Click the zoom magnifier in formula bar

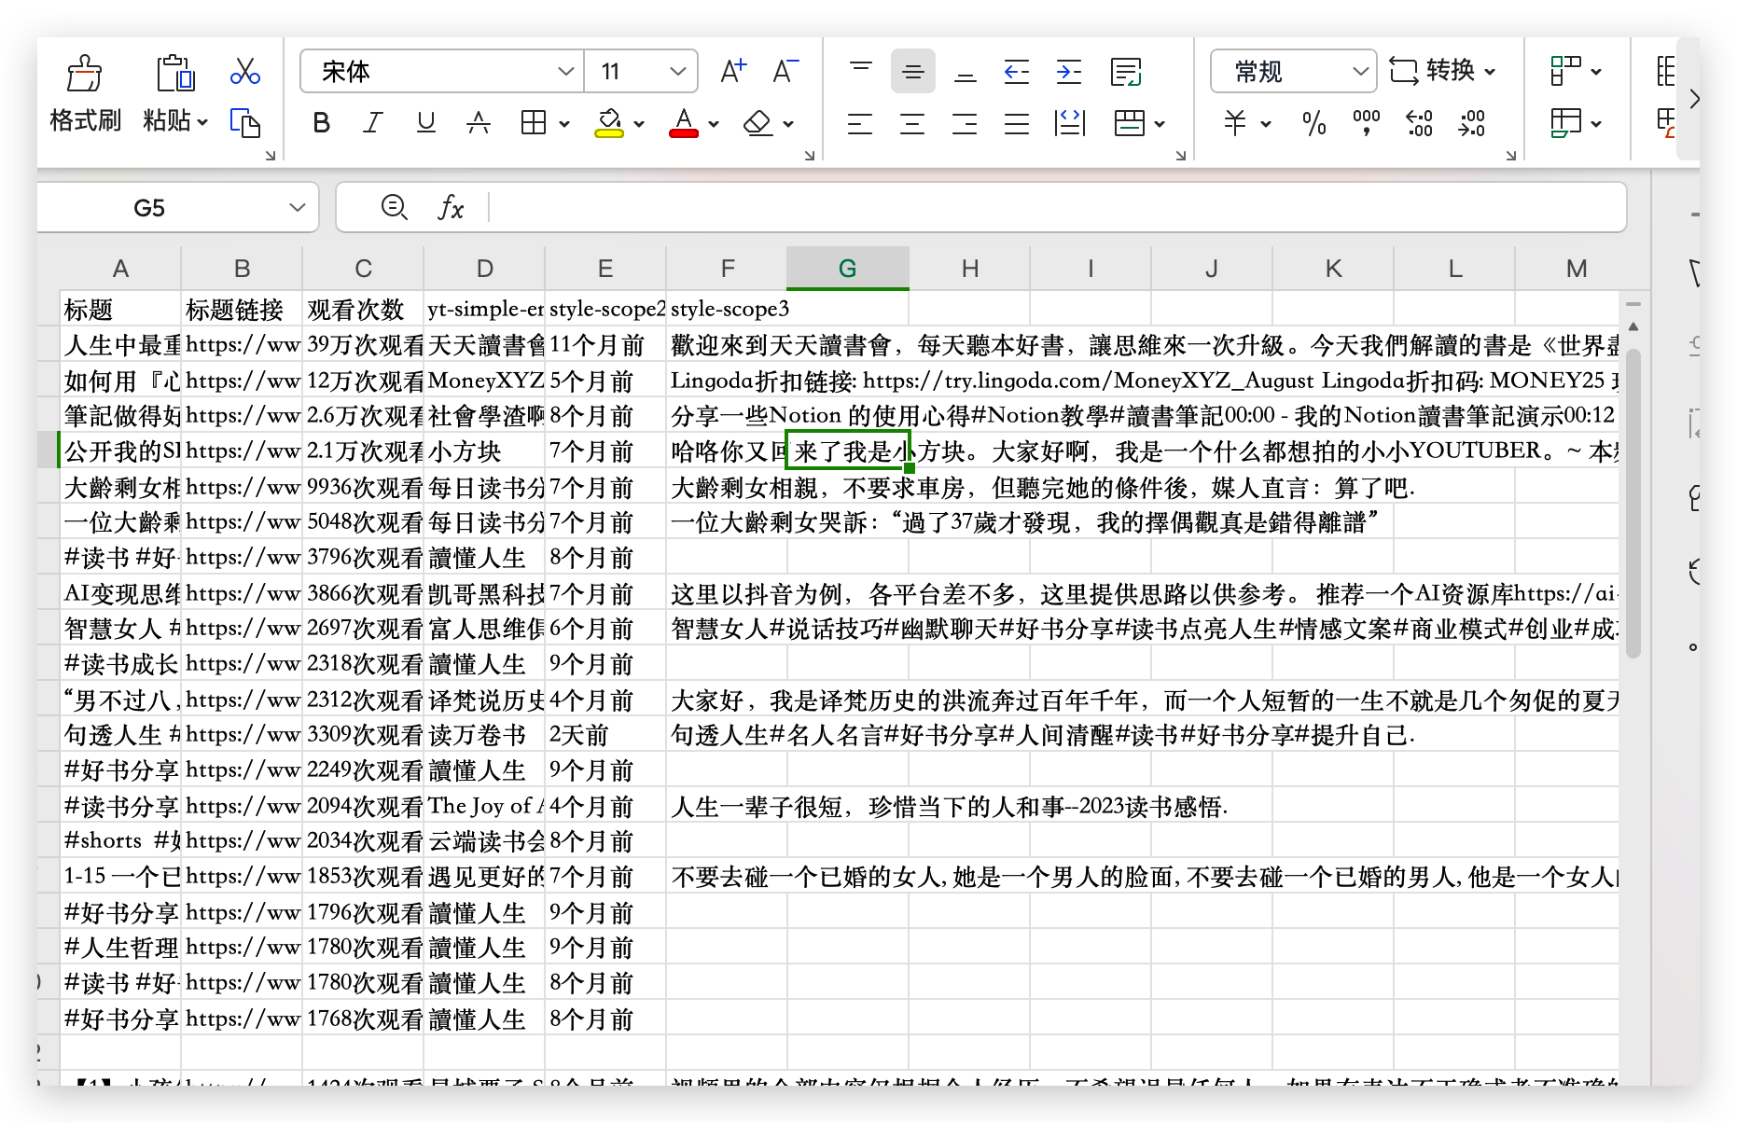point(395,207)
